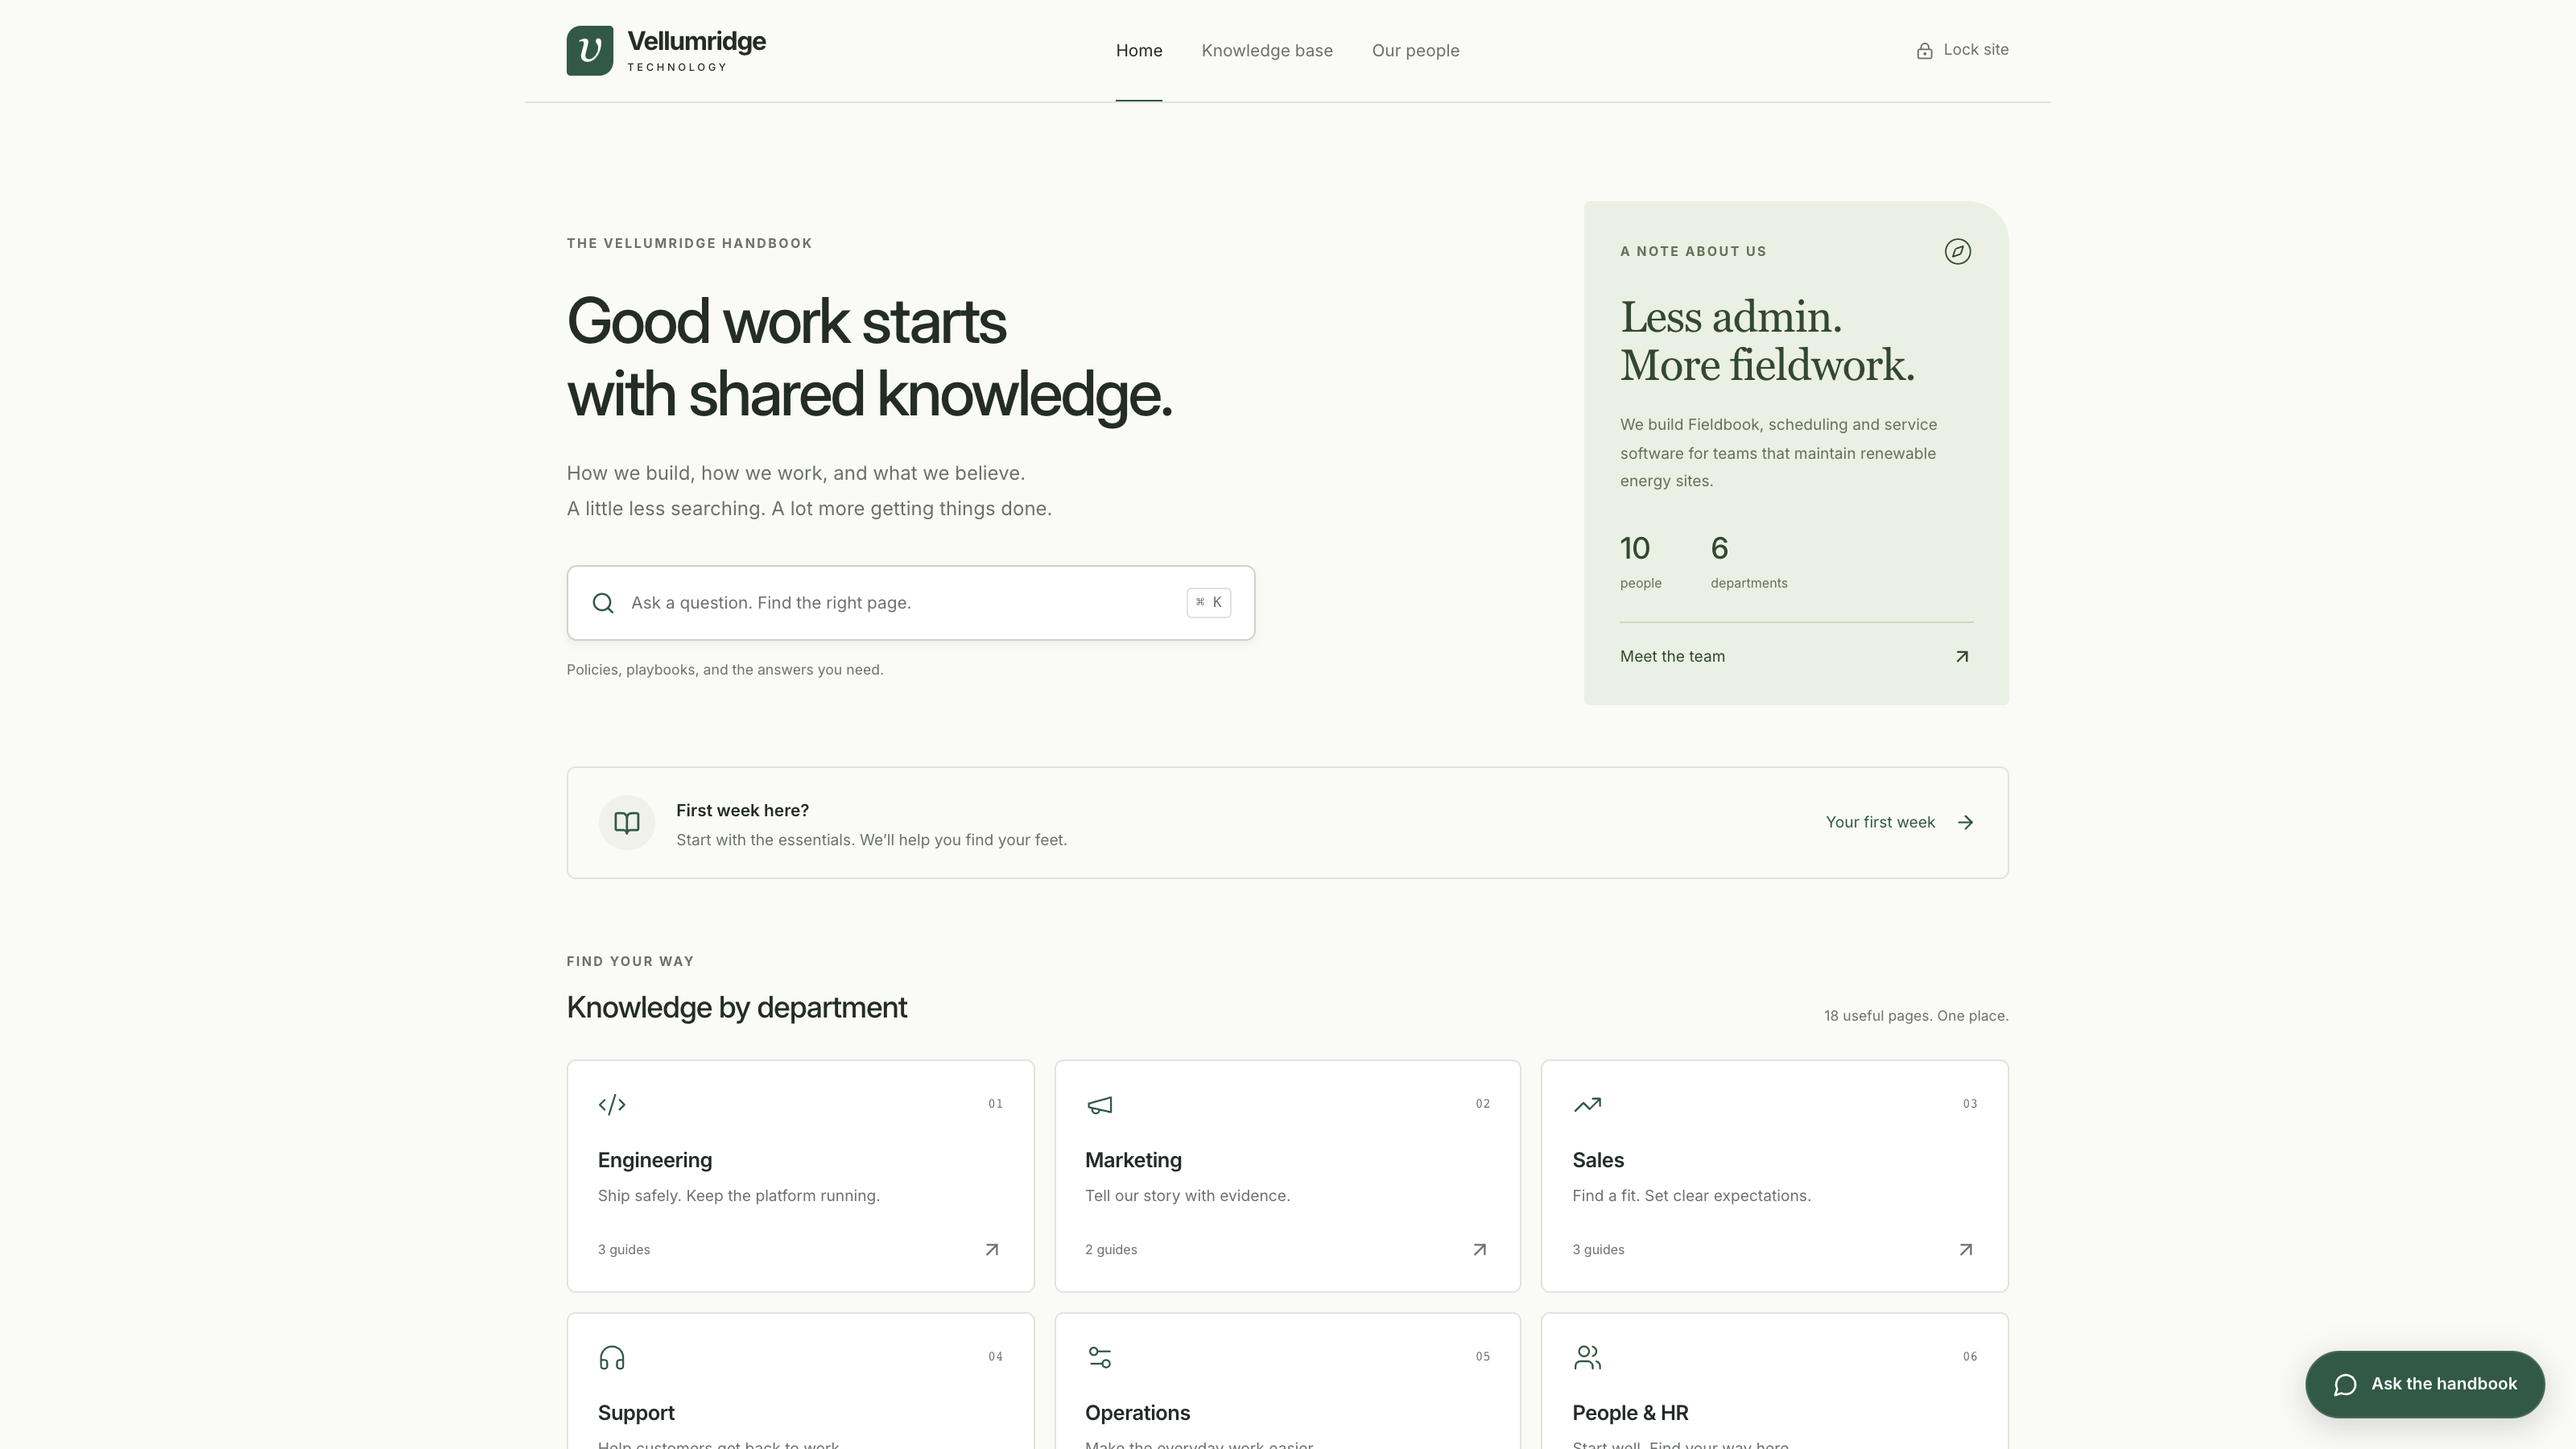
Task: Click Tell our story with evidence.
Action: coord(1187,1196)
